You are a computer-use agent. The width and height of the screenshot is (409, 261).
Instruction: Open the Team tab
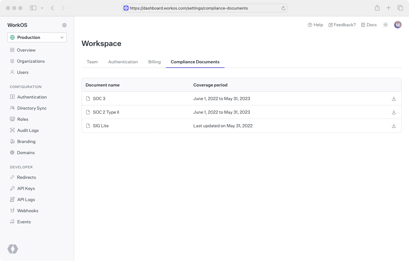click(92, 62)
